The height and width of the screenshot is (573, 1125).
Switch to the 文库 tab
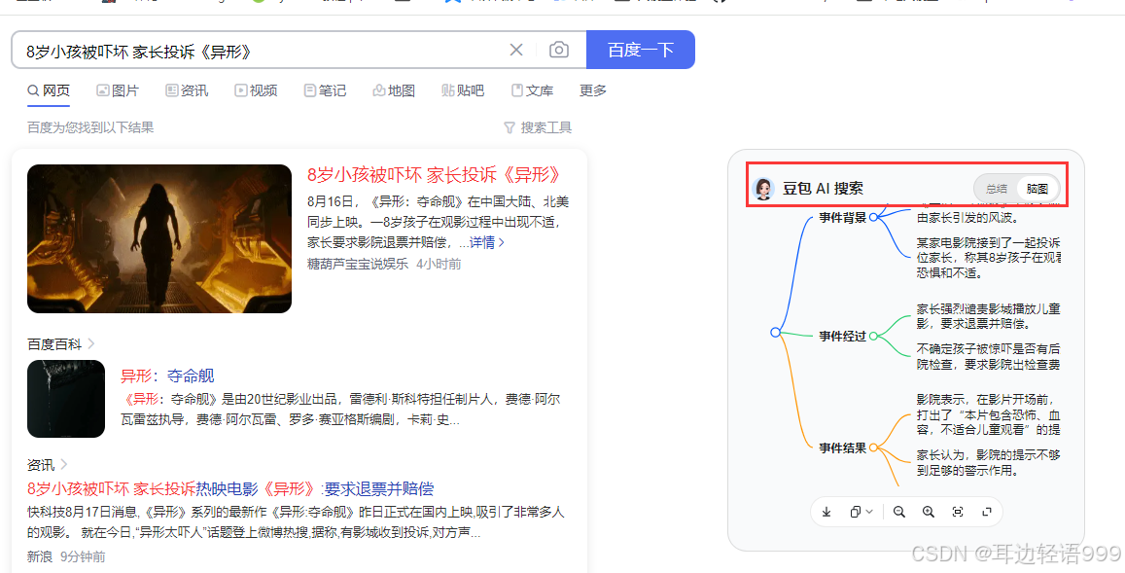(533, 90)
